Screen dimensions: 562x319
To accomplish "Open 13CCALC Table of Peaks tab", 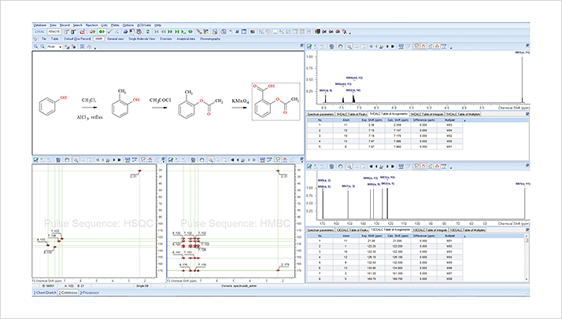I will point(352,229).
